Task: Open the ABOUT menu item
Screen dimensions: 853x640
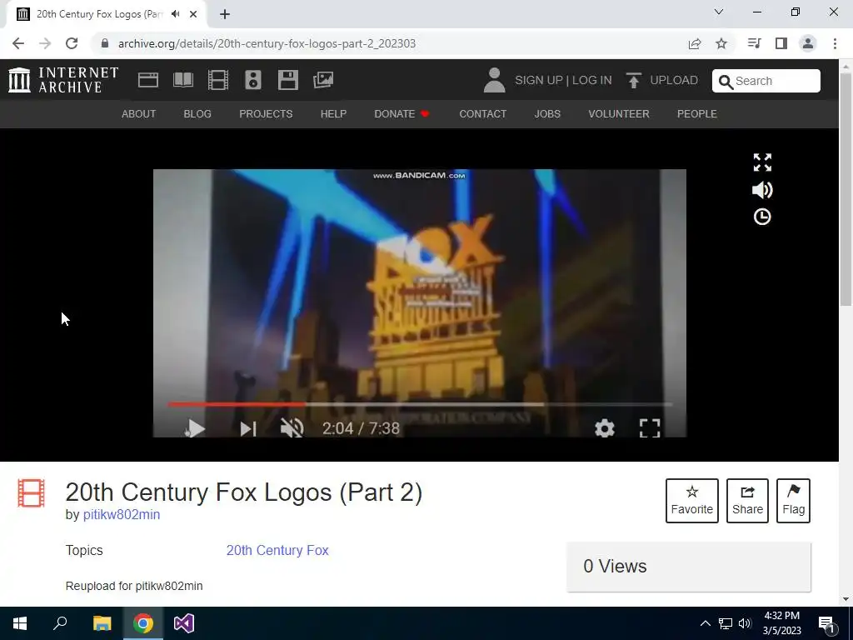Action: pos(139,113)
